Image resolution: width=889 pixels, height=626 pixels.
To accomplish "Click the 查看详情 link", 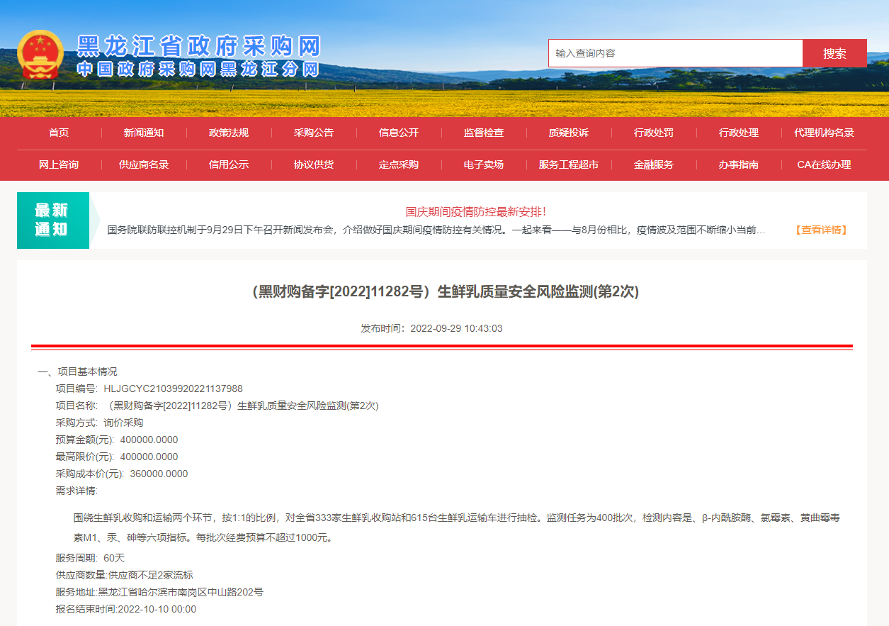I will tap(821, 230).
